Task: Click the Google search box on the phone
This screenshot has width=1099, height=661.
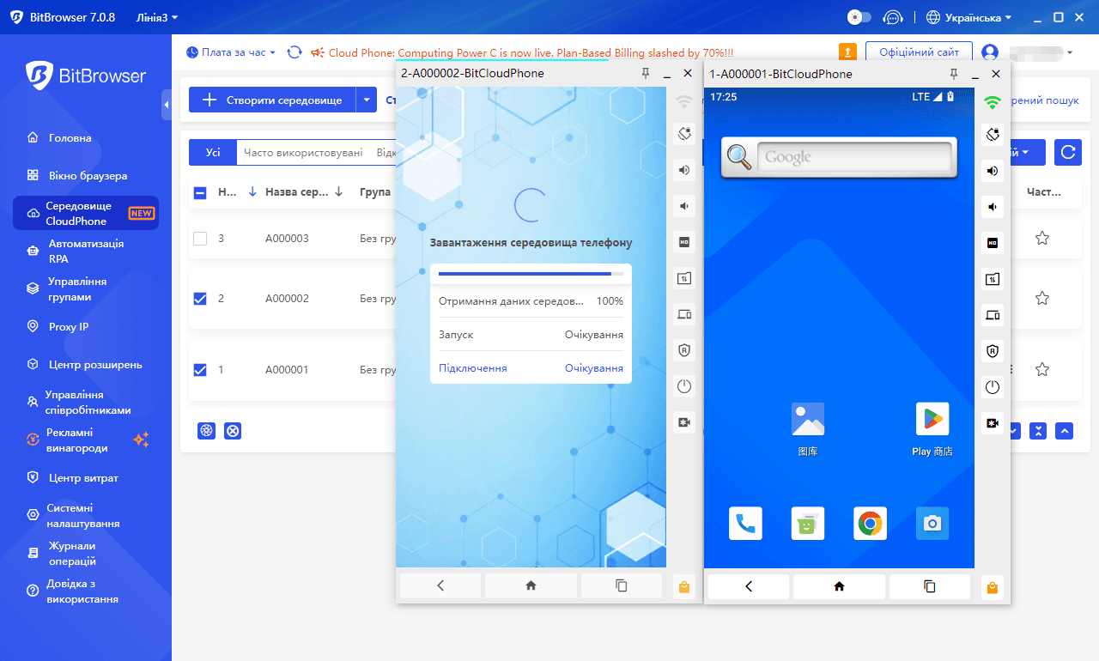Action: click(x=853, y=157)
